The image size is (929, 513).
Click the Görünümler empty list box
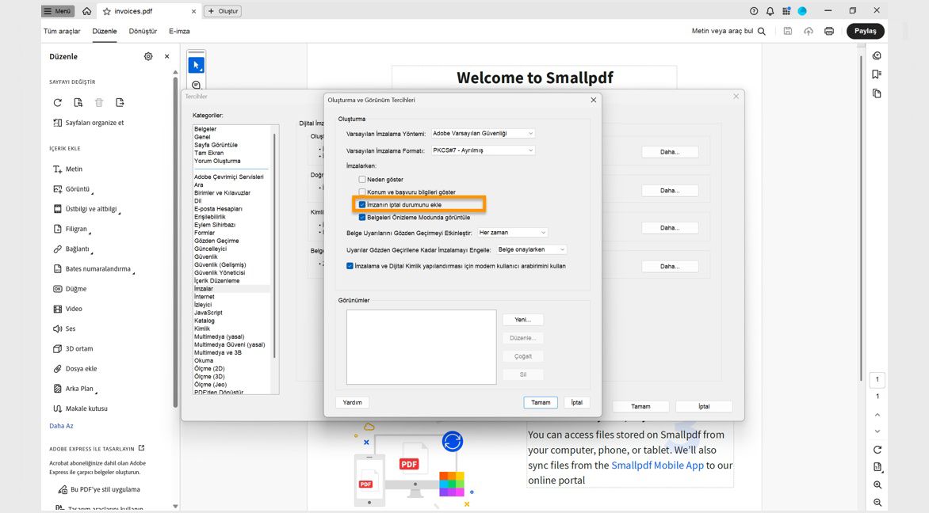[x=421, y=348]
